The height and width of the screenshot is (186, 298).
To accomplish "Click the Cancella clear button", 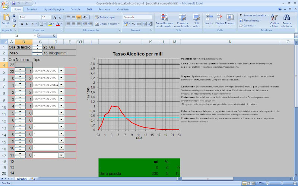I will [247, 26].
